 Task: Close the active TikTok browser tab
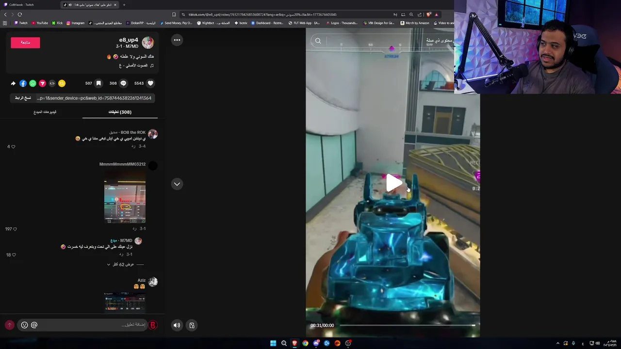coord(115,5)
